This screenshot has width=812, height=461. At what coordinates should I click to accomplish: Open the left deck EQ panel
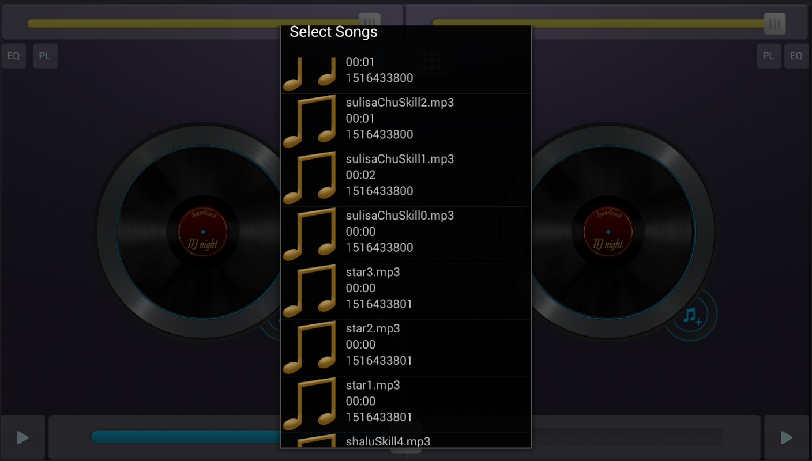point(13,56)
